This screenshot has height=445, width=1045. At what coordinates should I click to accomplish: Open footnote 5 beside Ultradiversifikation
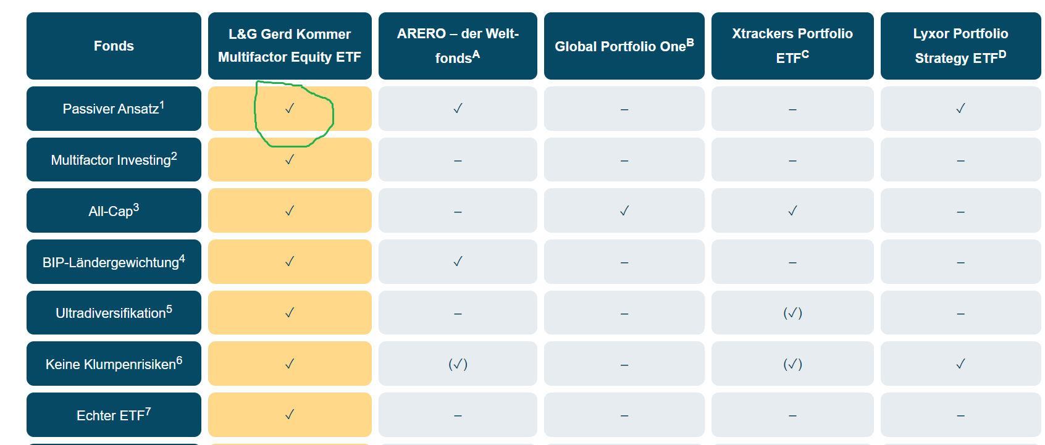point(169,309)
